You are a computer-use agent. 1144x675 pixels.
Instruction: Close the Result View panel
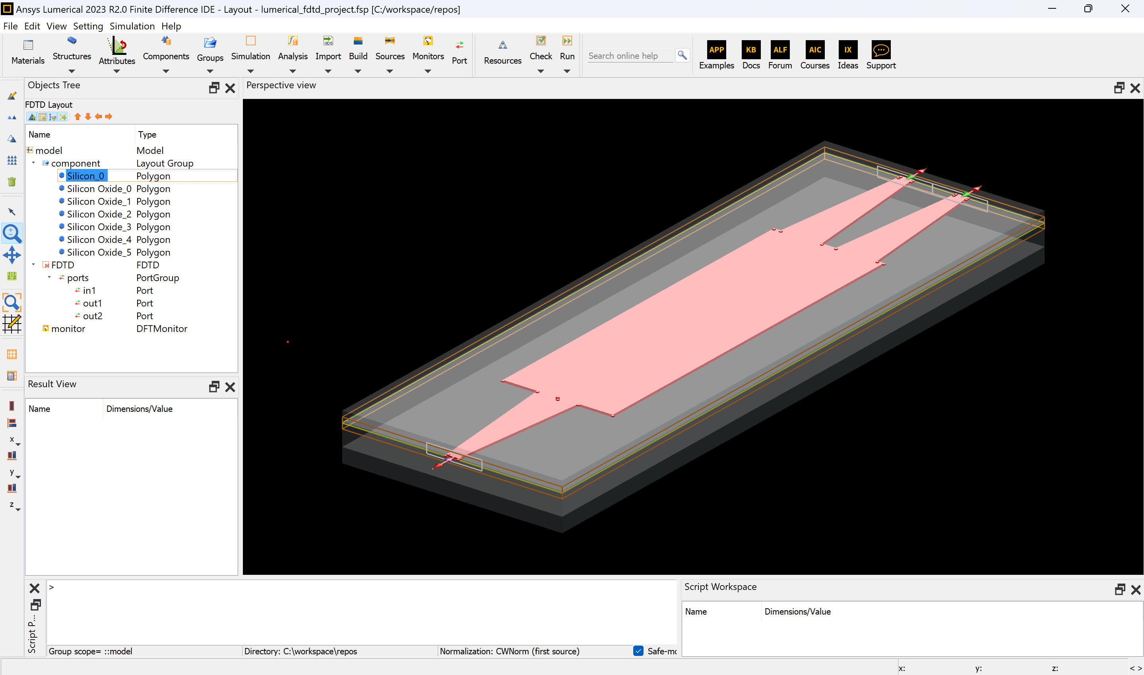[230, 387]
